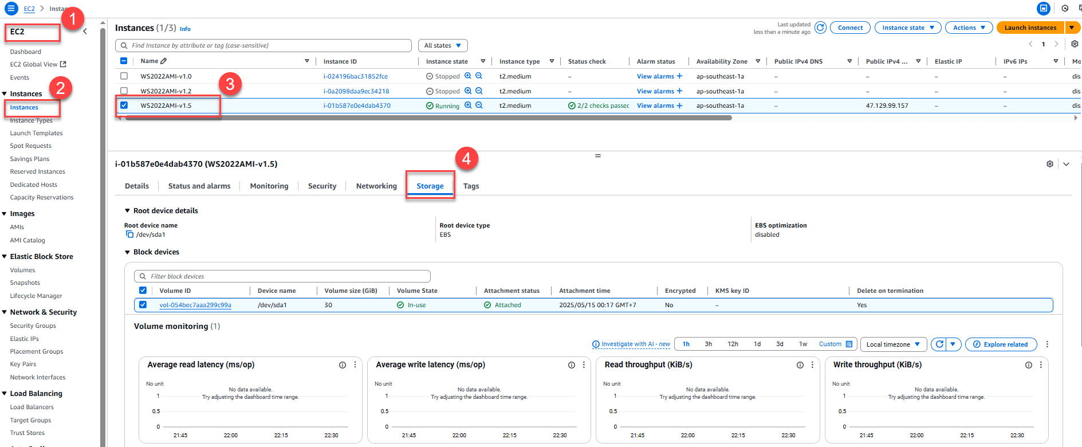Collapse the Block devices section

(x=128, y=252)
